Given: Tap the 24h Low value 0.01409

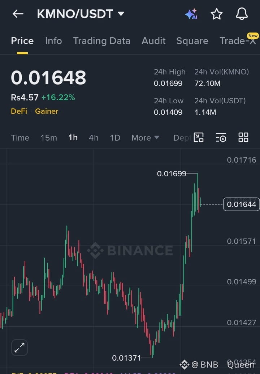Looking at the screenshot, I should 168,112.
